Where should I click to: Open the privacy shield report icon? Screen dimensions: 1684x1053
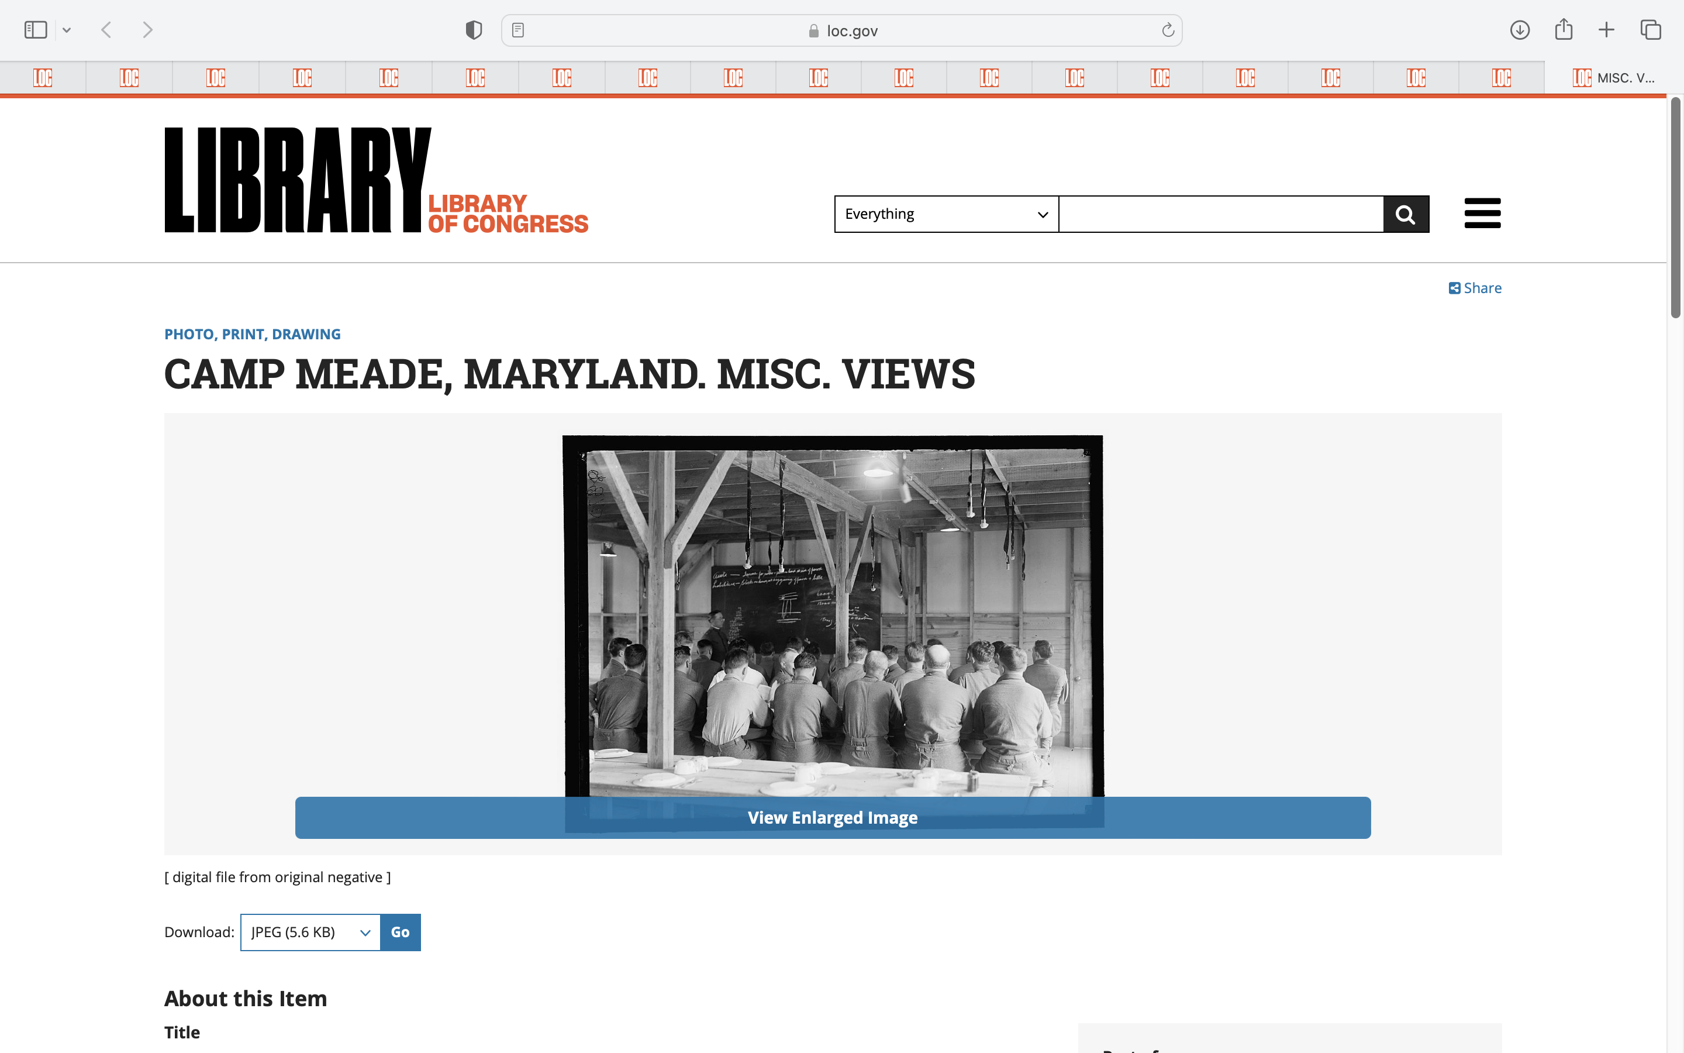pyautogui.click(x=474, y=30)
